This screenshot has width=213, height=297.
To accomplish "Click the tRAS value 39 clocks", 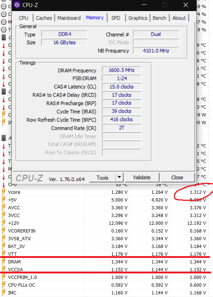I will 122,111.
